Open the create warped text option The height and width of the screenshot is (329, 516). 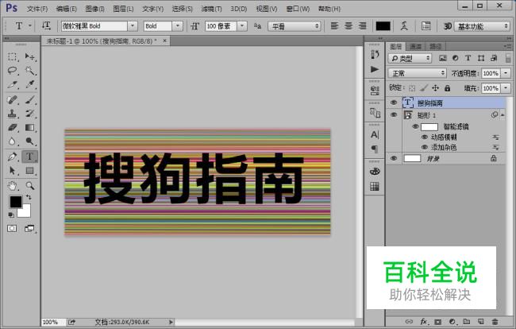click(404, 25)
